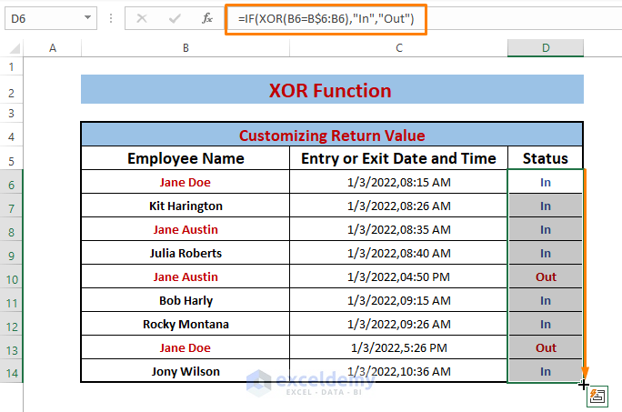Select column B header
The height and width of the screenshot is (412, 622).
(186, 48)
